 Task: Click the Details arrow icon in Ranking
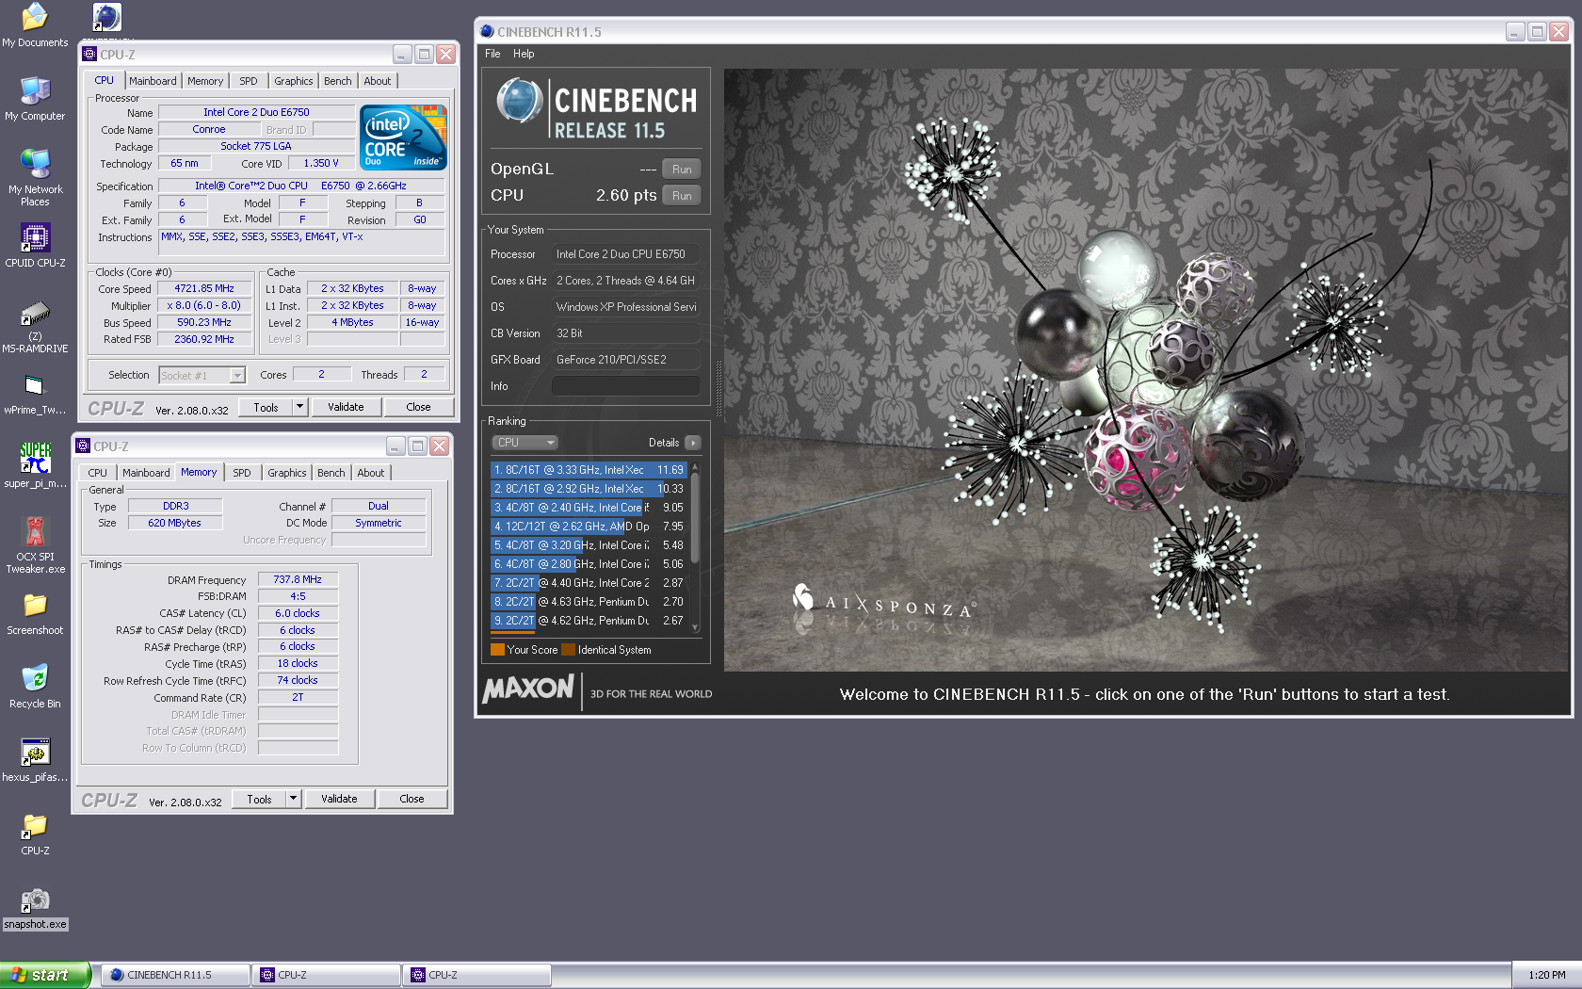pyautogui.click(x=693, y=443)
